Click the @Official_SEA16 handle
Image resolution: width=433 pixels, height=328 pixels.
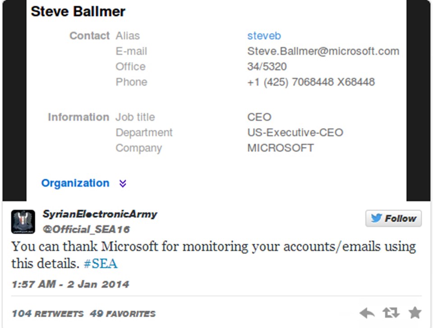coord(86,229)
